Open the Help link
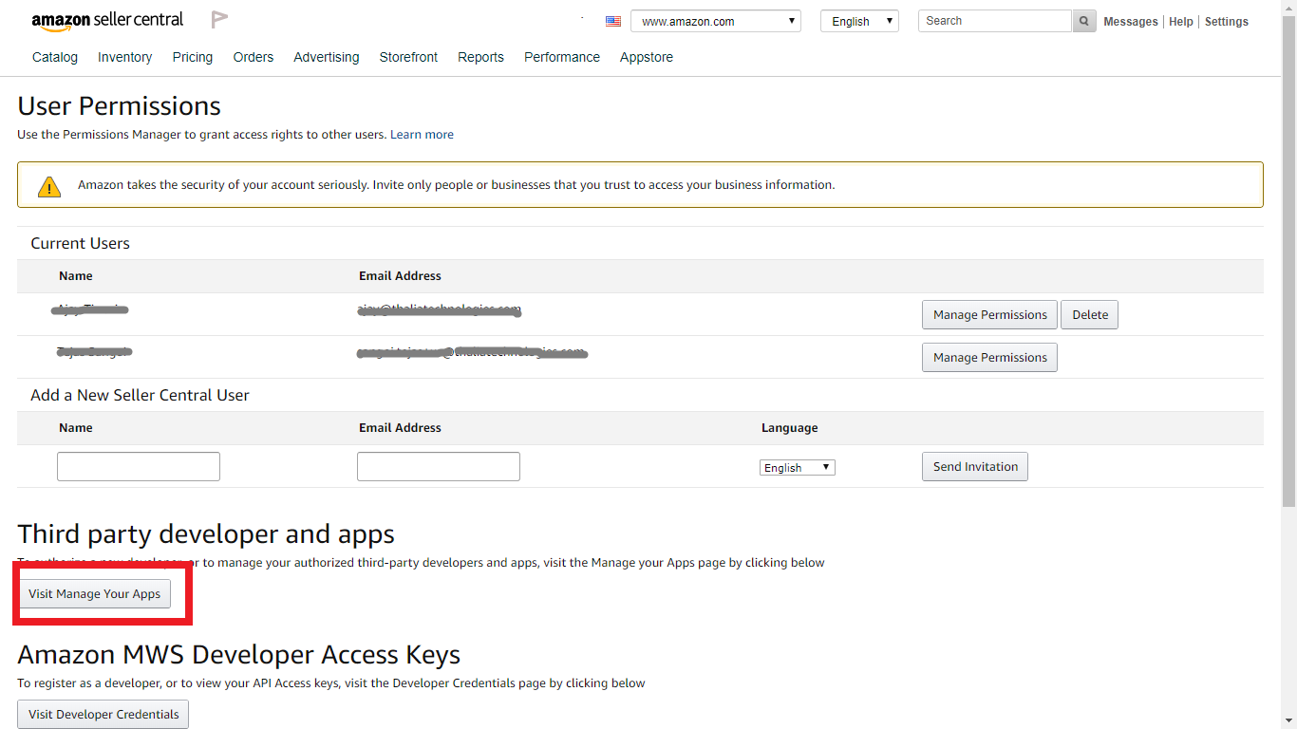Screen dimensions: 1297x729 pyautogui.click(x=1181, y=22)
